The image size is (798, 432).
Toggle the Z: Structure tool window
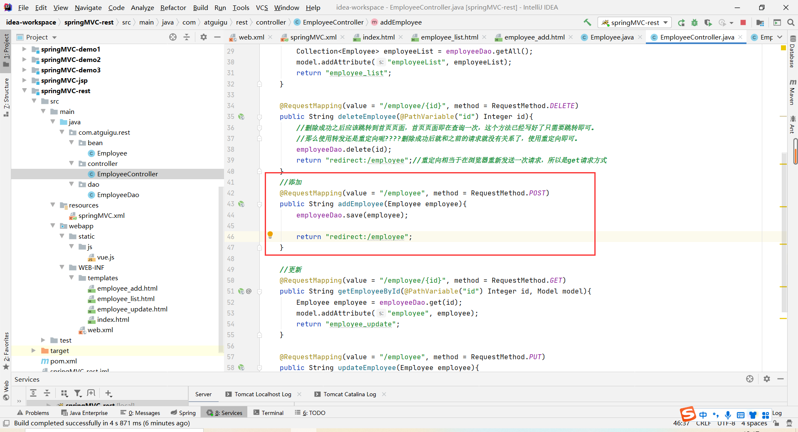point(6,97)
